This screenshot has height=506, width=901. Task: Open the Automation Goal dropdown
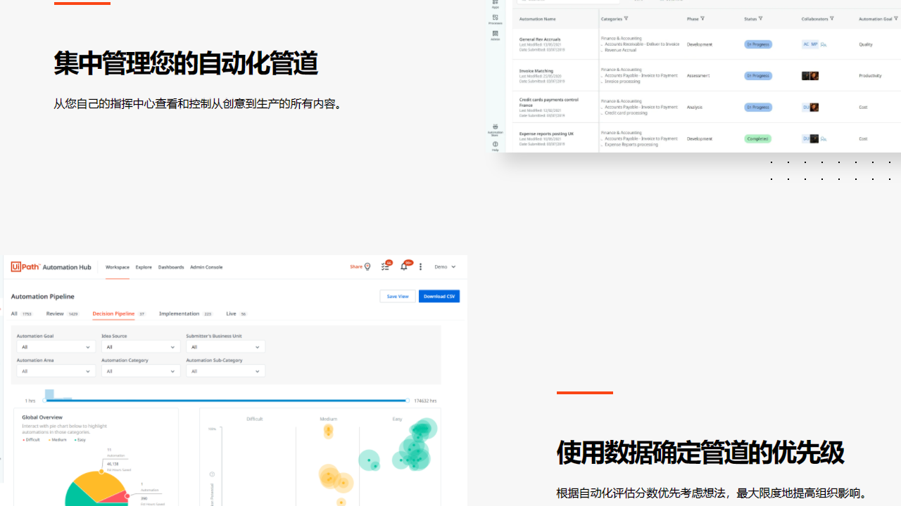point(56,346)
